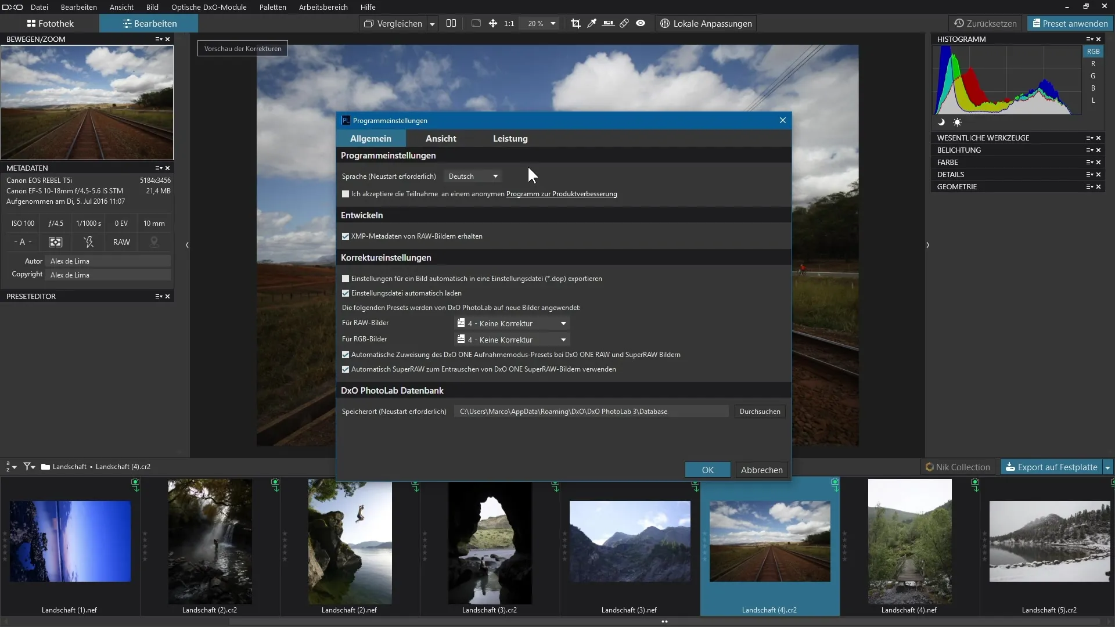Enable automatic .dop settings export checkbox

point(346,279)
